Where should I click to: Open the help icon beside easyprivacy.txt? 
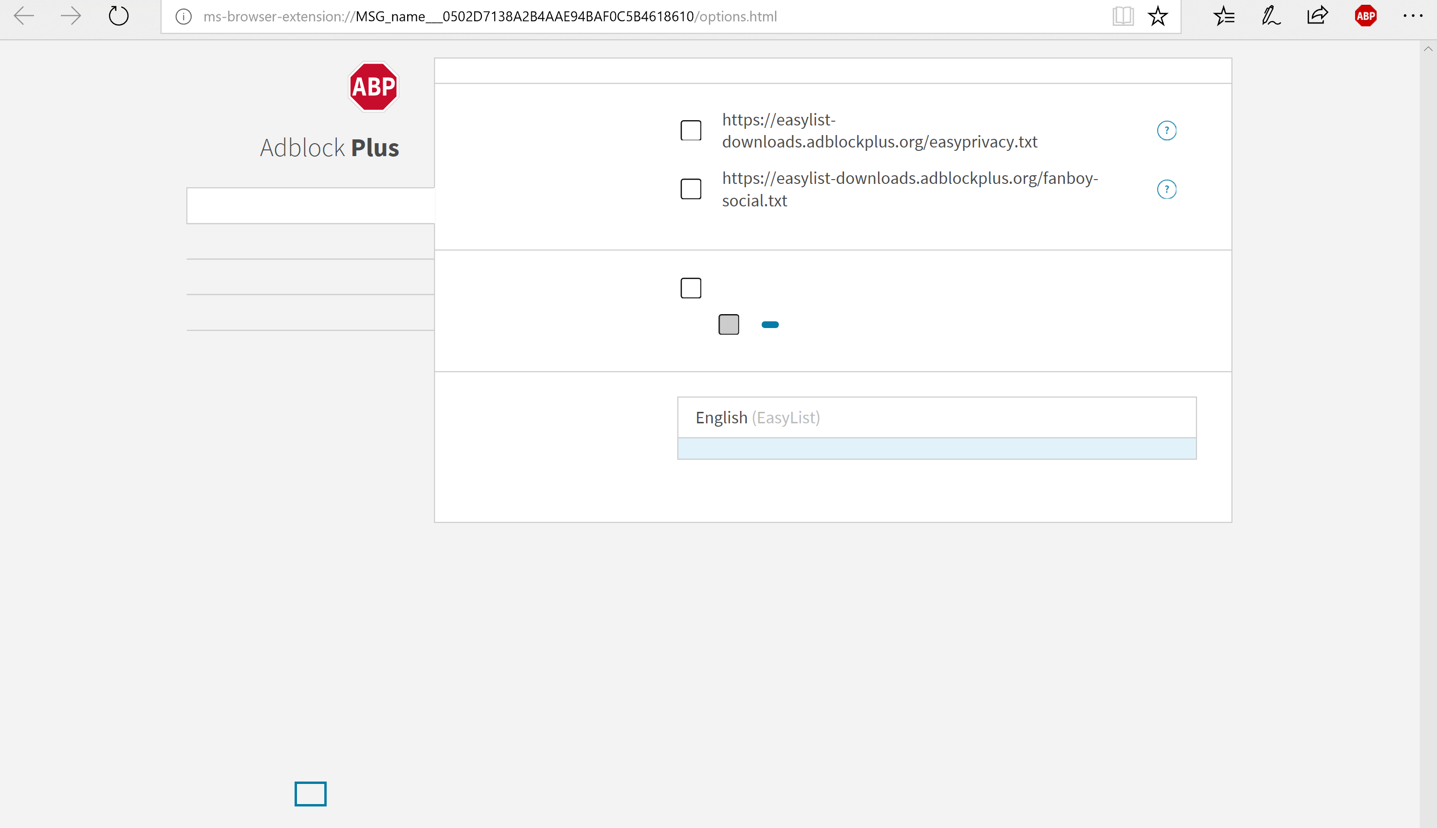[x=1166, y=131]
